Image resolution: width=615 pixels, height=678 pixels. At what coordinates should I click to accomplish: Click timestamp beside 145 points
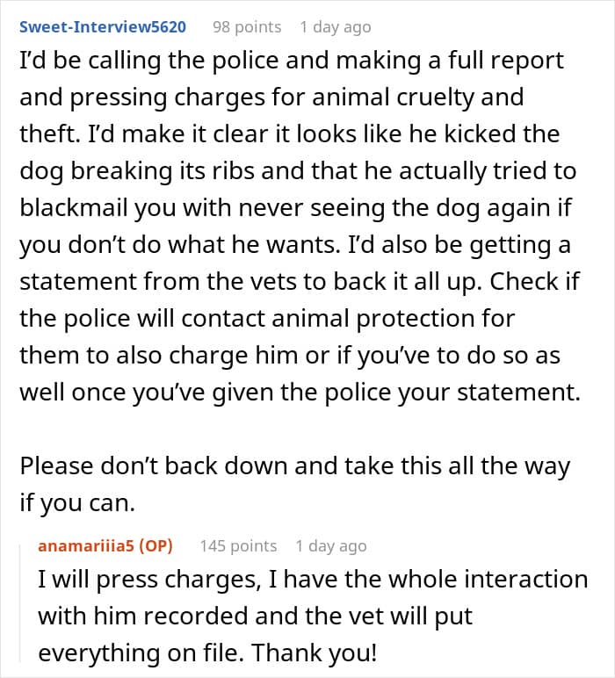(x=331, y=545)
